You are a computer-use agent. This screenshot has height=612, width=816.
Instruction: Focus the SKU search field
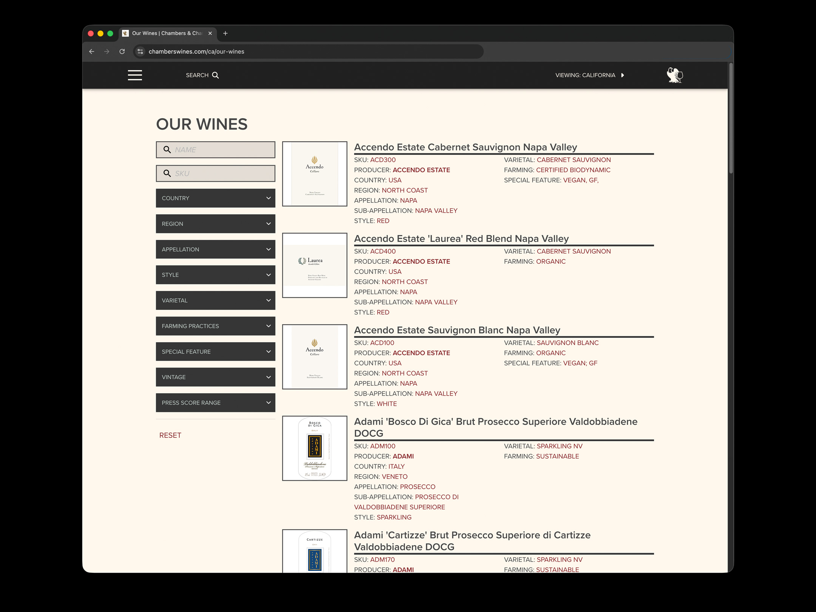point(215,173)
